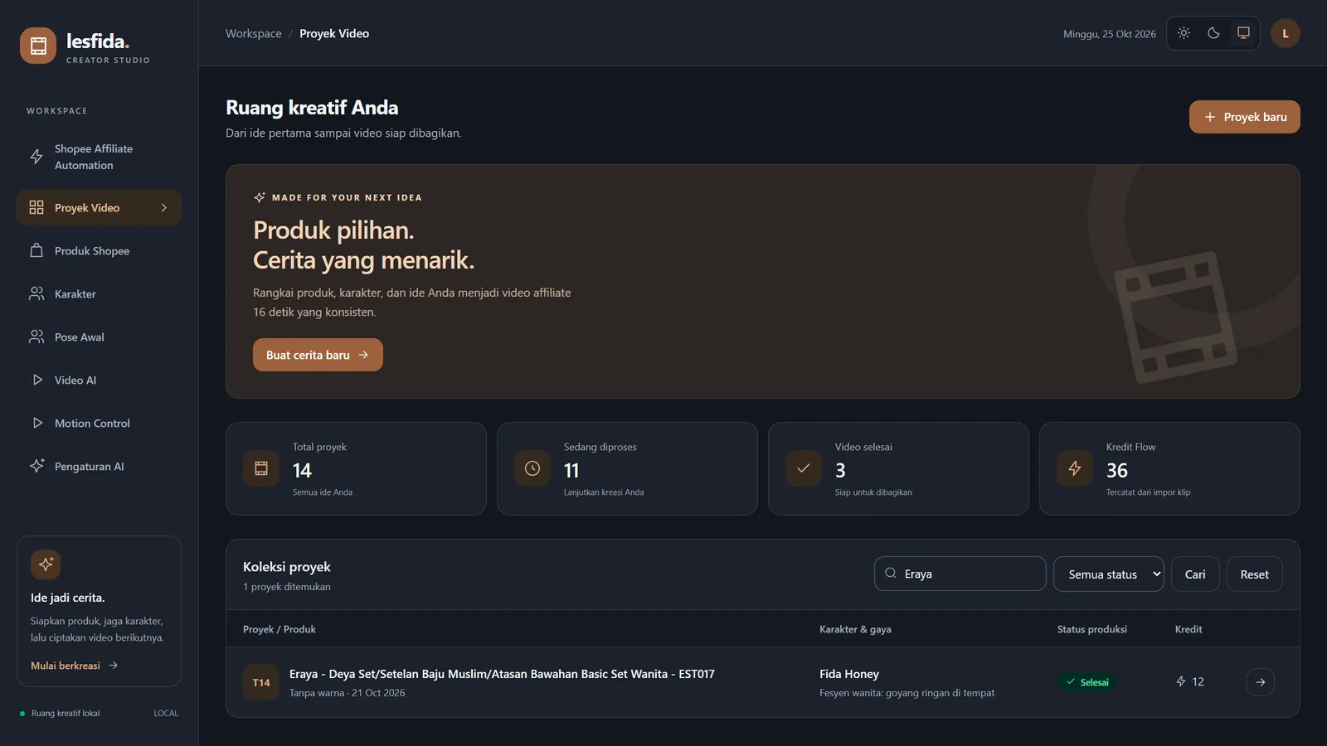Click the lesfida film logo icon
The width and height of the screenshot is (1327, 746).
tap(38, 46)
